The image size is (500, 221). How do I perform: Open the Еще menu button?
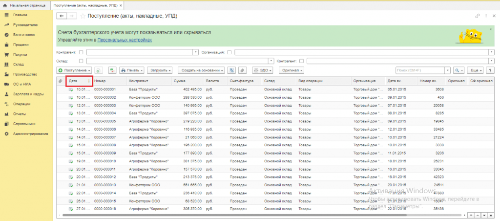[x=475, y=70]
